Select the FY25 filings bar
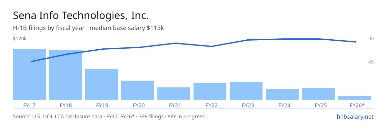Image resolution: width=387 pixels, height=129 pixels. pos(318,94)
